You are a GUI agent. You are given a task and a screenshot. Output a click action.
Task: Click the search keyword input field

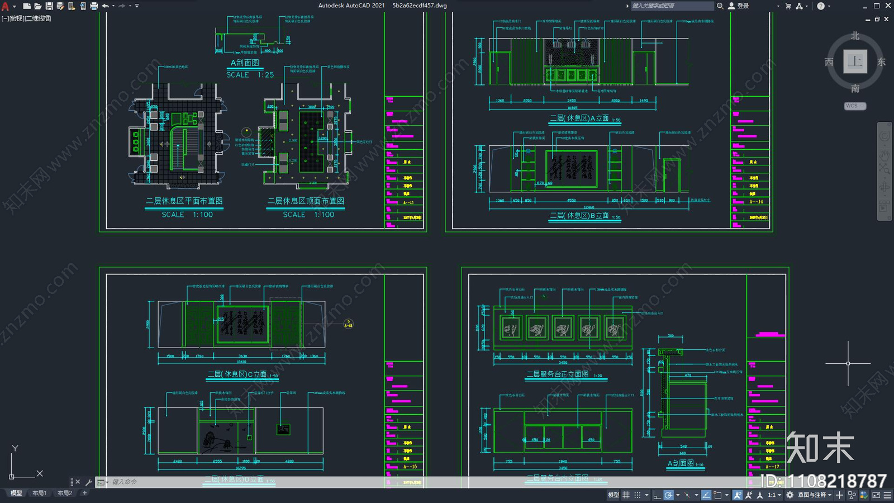(672, 6)
